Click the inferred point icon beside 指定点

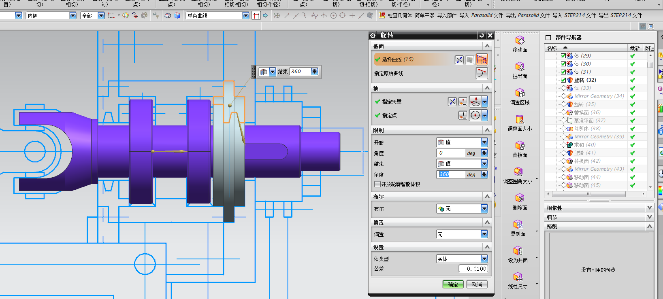(x=475, y=115)
